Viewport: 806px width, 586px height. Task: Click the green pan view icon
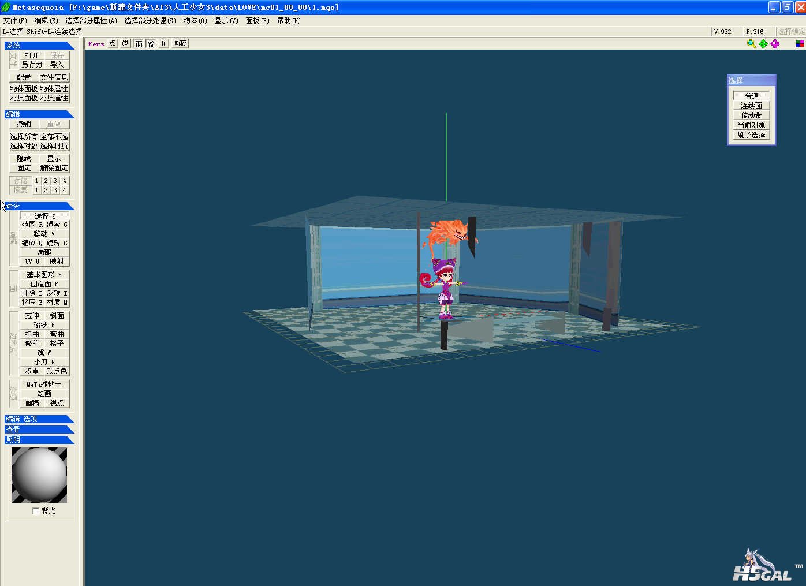tap(763, 44)
